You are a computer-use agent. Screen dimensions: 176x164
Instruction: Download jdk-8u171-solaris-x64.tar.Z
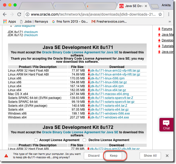pyautogui.click(x=109, y=106)
